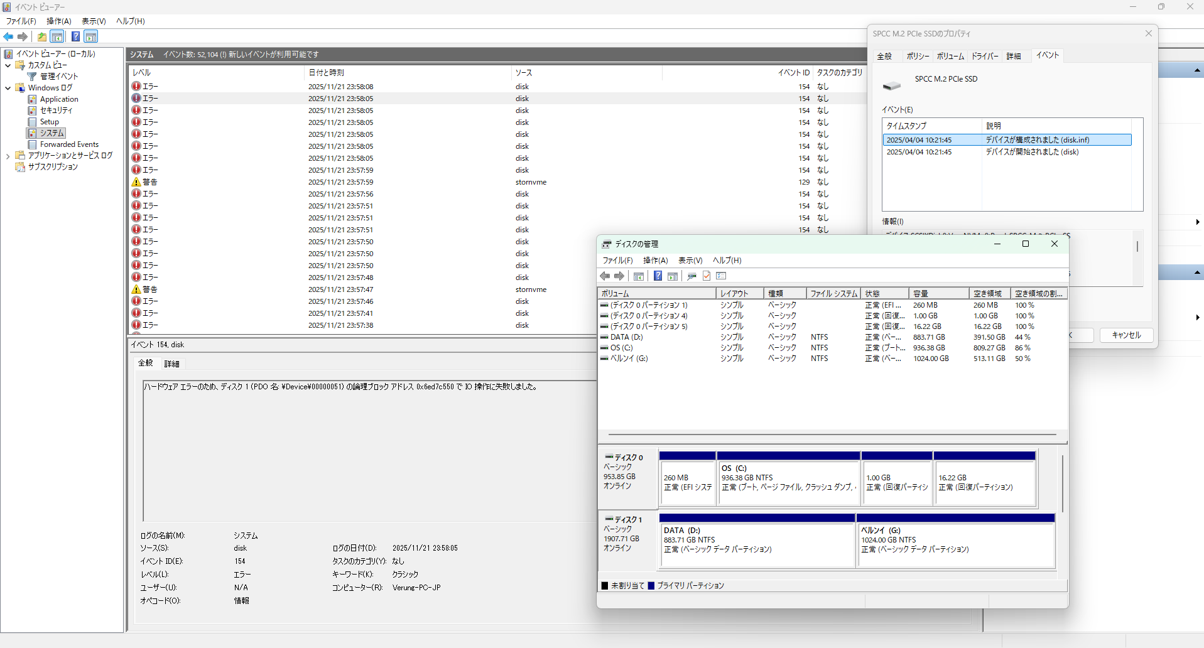Select the 管理イベント filter item in tree
This screenshot has height=648, width=1204.
point(58,76)
